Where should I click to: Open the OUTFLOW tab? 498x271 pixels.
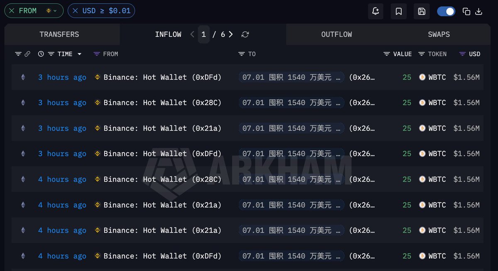tap(337, 34)
